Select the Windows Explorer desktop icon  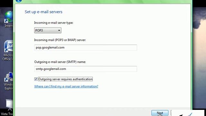8,81
